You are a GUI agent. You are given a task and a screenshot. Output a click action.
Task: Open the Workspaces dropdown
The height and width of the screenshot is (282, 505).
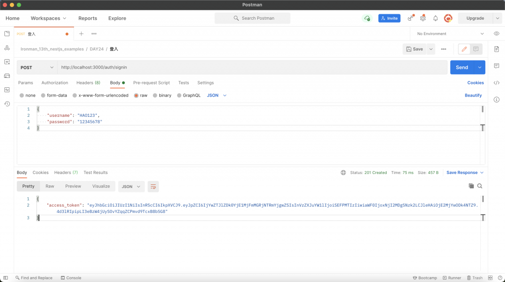49,18
